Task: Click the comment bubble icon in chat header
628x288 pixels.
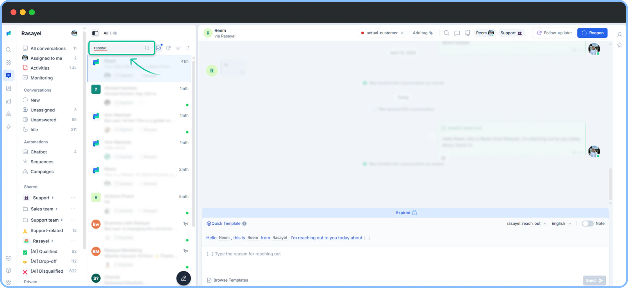Action: 457,33
